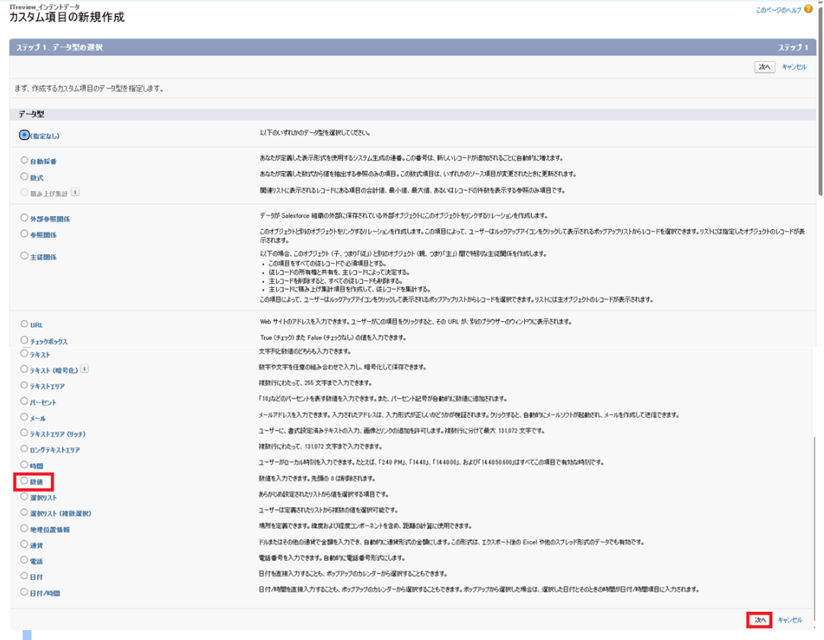824x640 pixels.
Task: Select the 数値 radio button
Action: click(x=25, y=481)
